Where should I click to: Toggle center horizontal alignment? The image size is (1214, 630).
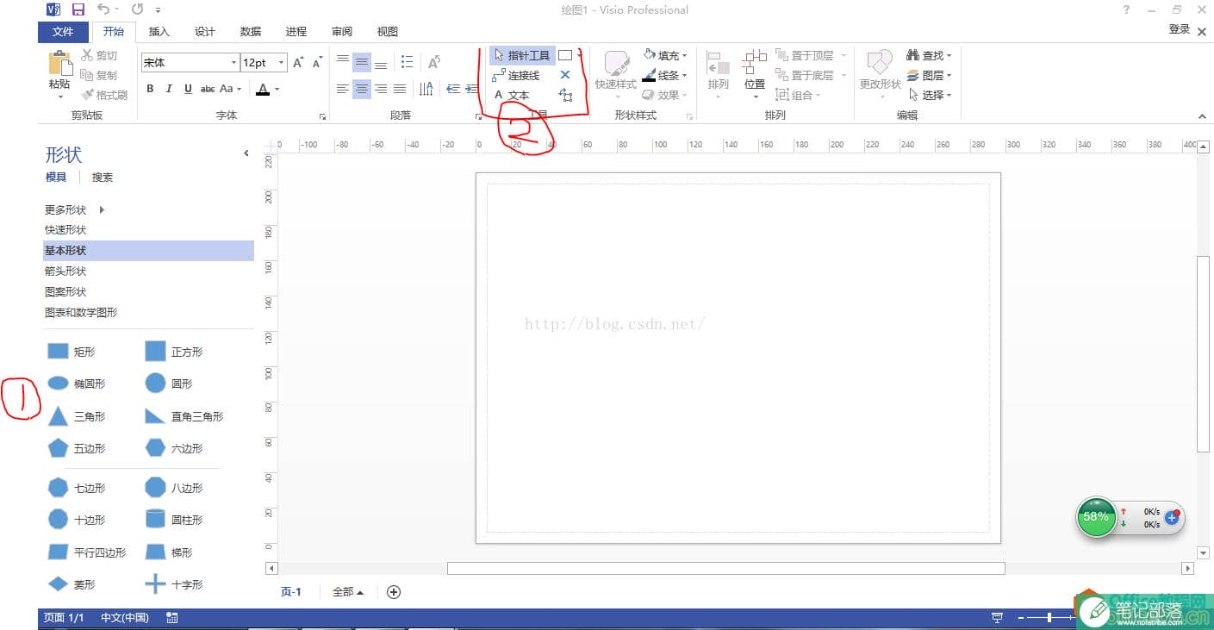[x=362, y=89]
